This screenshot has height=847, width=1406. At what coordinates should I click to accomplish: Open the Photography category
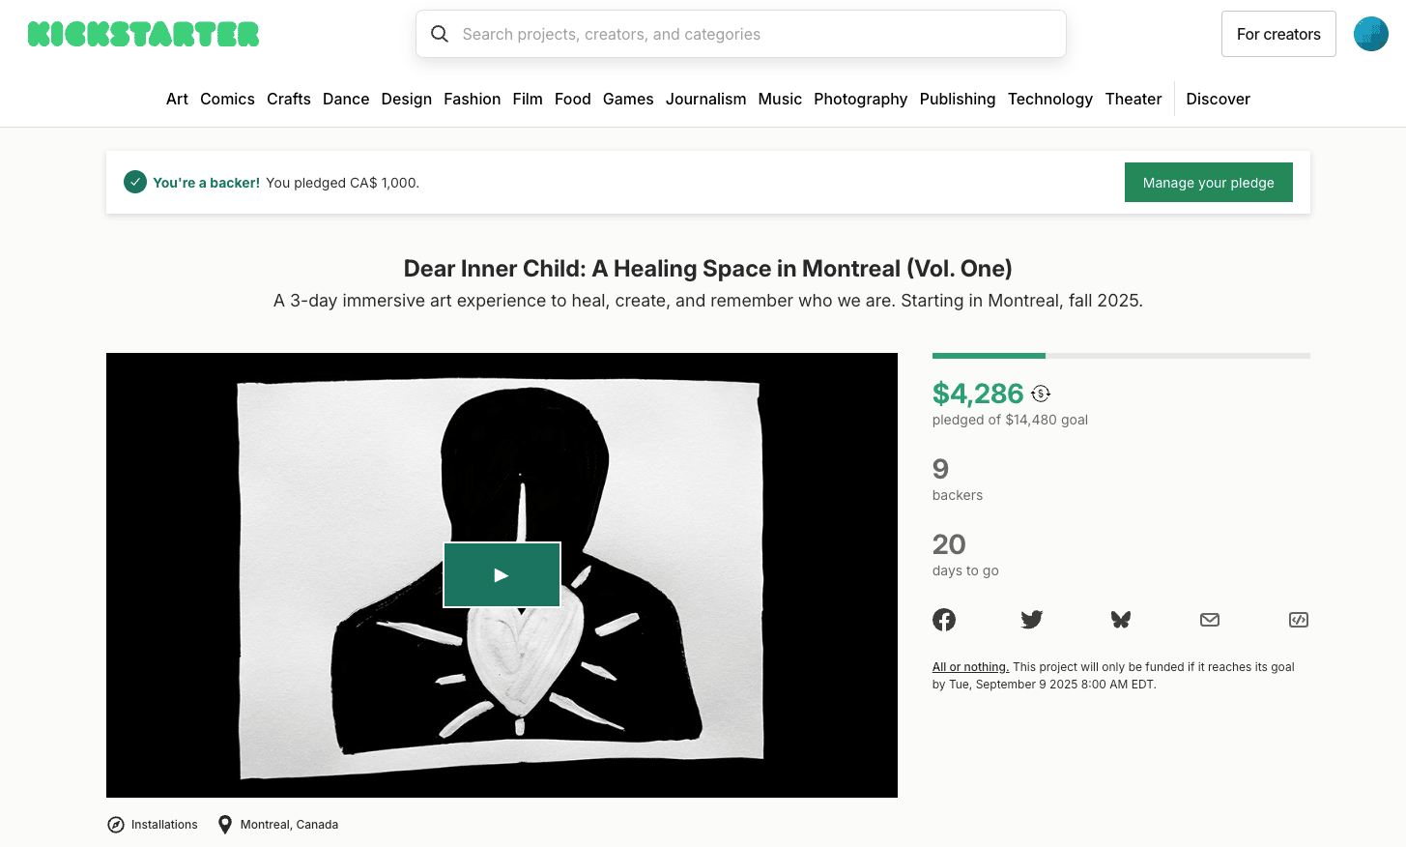[861, 99]
